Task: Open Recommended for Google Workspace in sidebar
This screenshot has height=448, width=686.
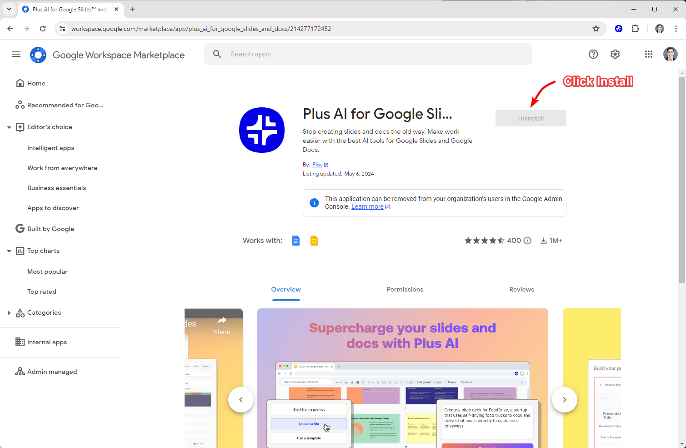Action: pyautogui.click(x=60, y=105)
